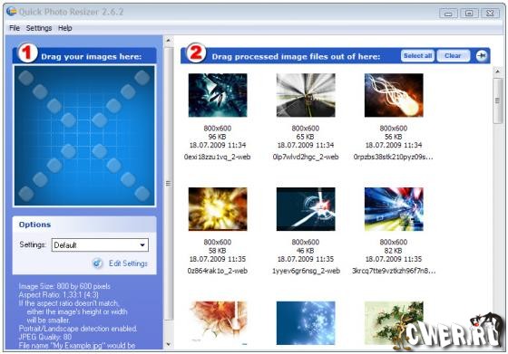Click the Options panel header

84,225
